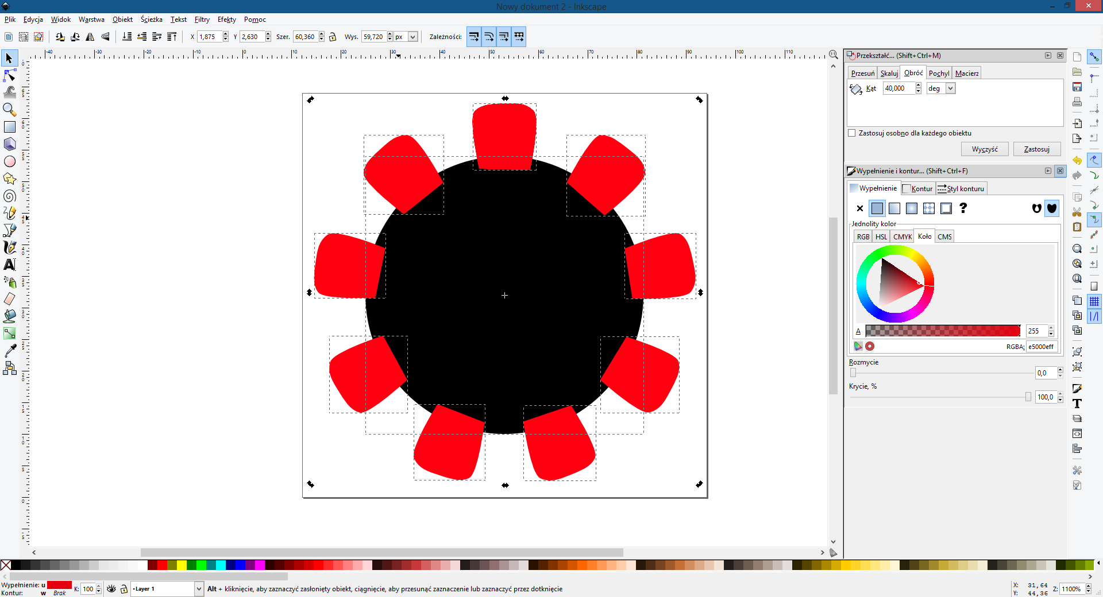Click the Zastosuj button
The image size is (1103, 597).
pos(1036,149)
